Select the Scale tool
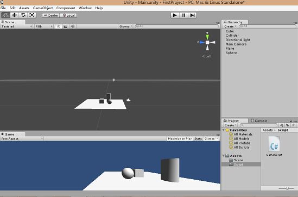298x197 pixels. (31, 15)
